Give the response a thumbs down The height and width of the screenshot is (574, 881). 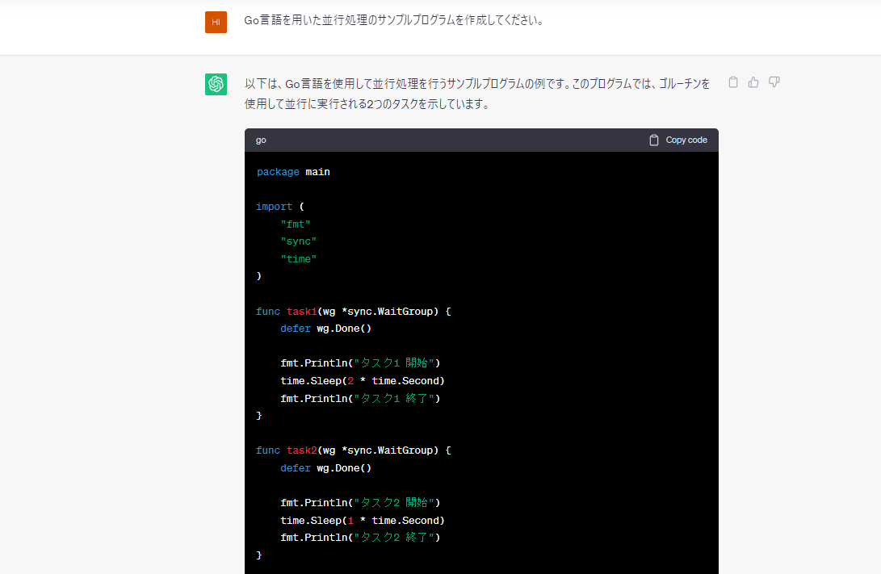tap(774, 82)
